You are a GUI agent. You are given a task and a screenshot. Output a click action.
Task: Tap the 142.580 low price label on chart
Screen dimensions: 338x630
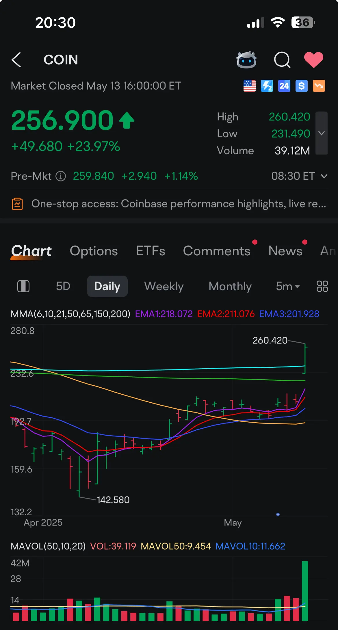113,500
